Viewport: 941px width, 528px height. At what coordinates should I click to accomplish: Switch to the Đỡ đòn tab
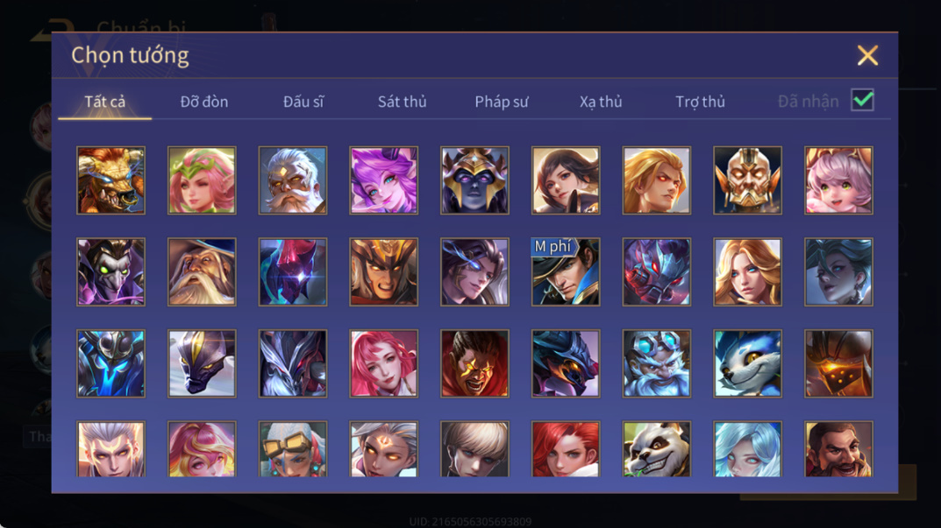click(204, 102)
